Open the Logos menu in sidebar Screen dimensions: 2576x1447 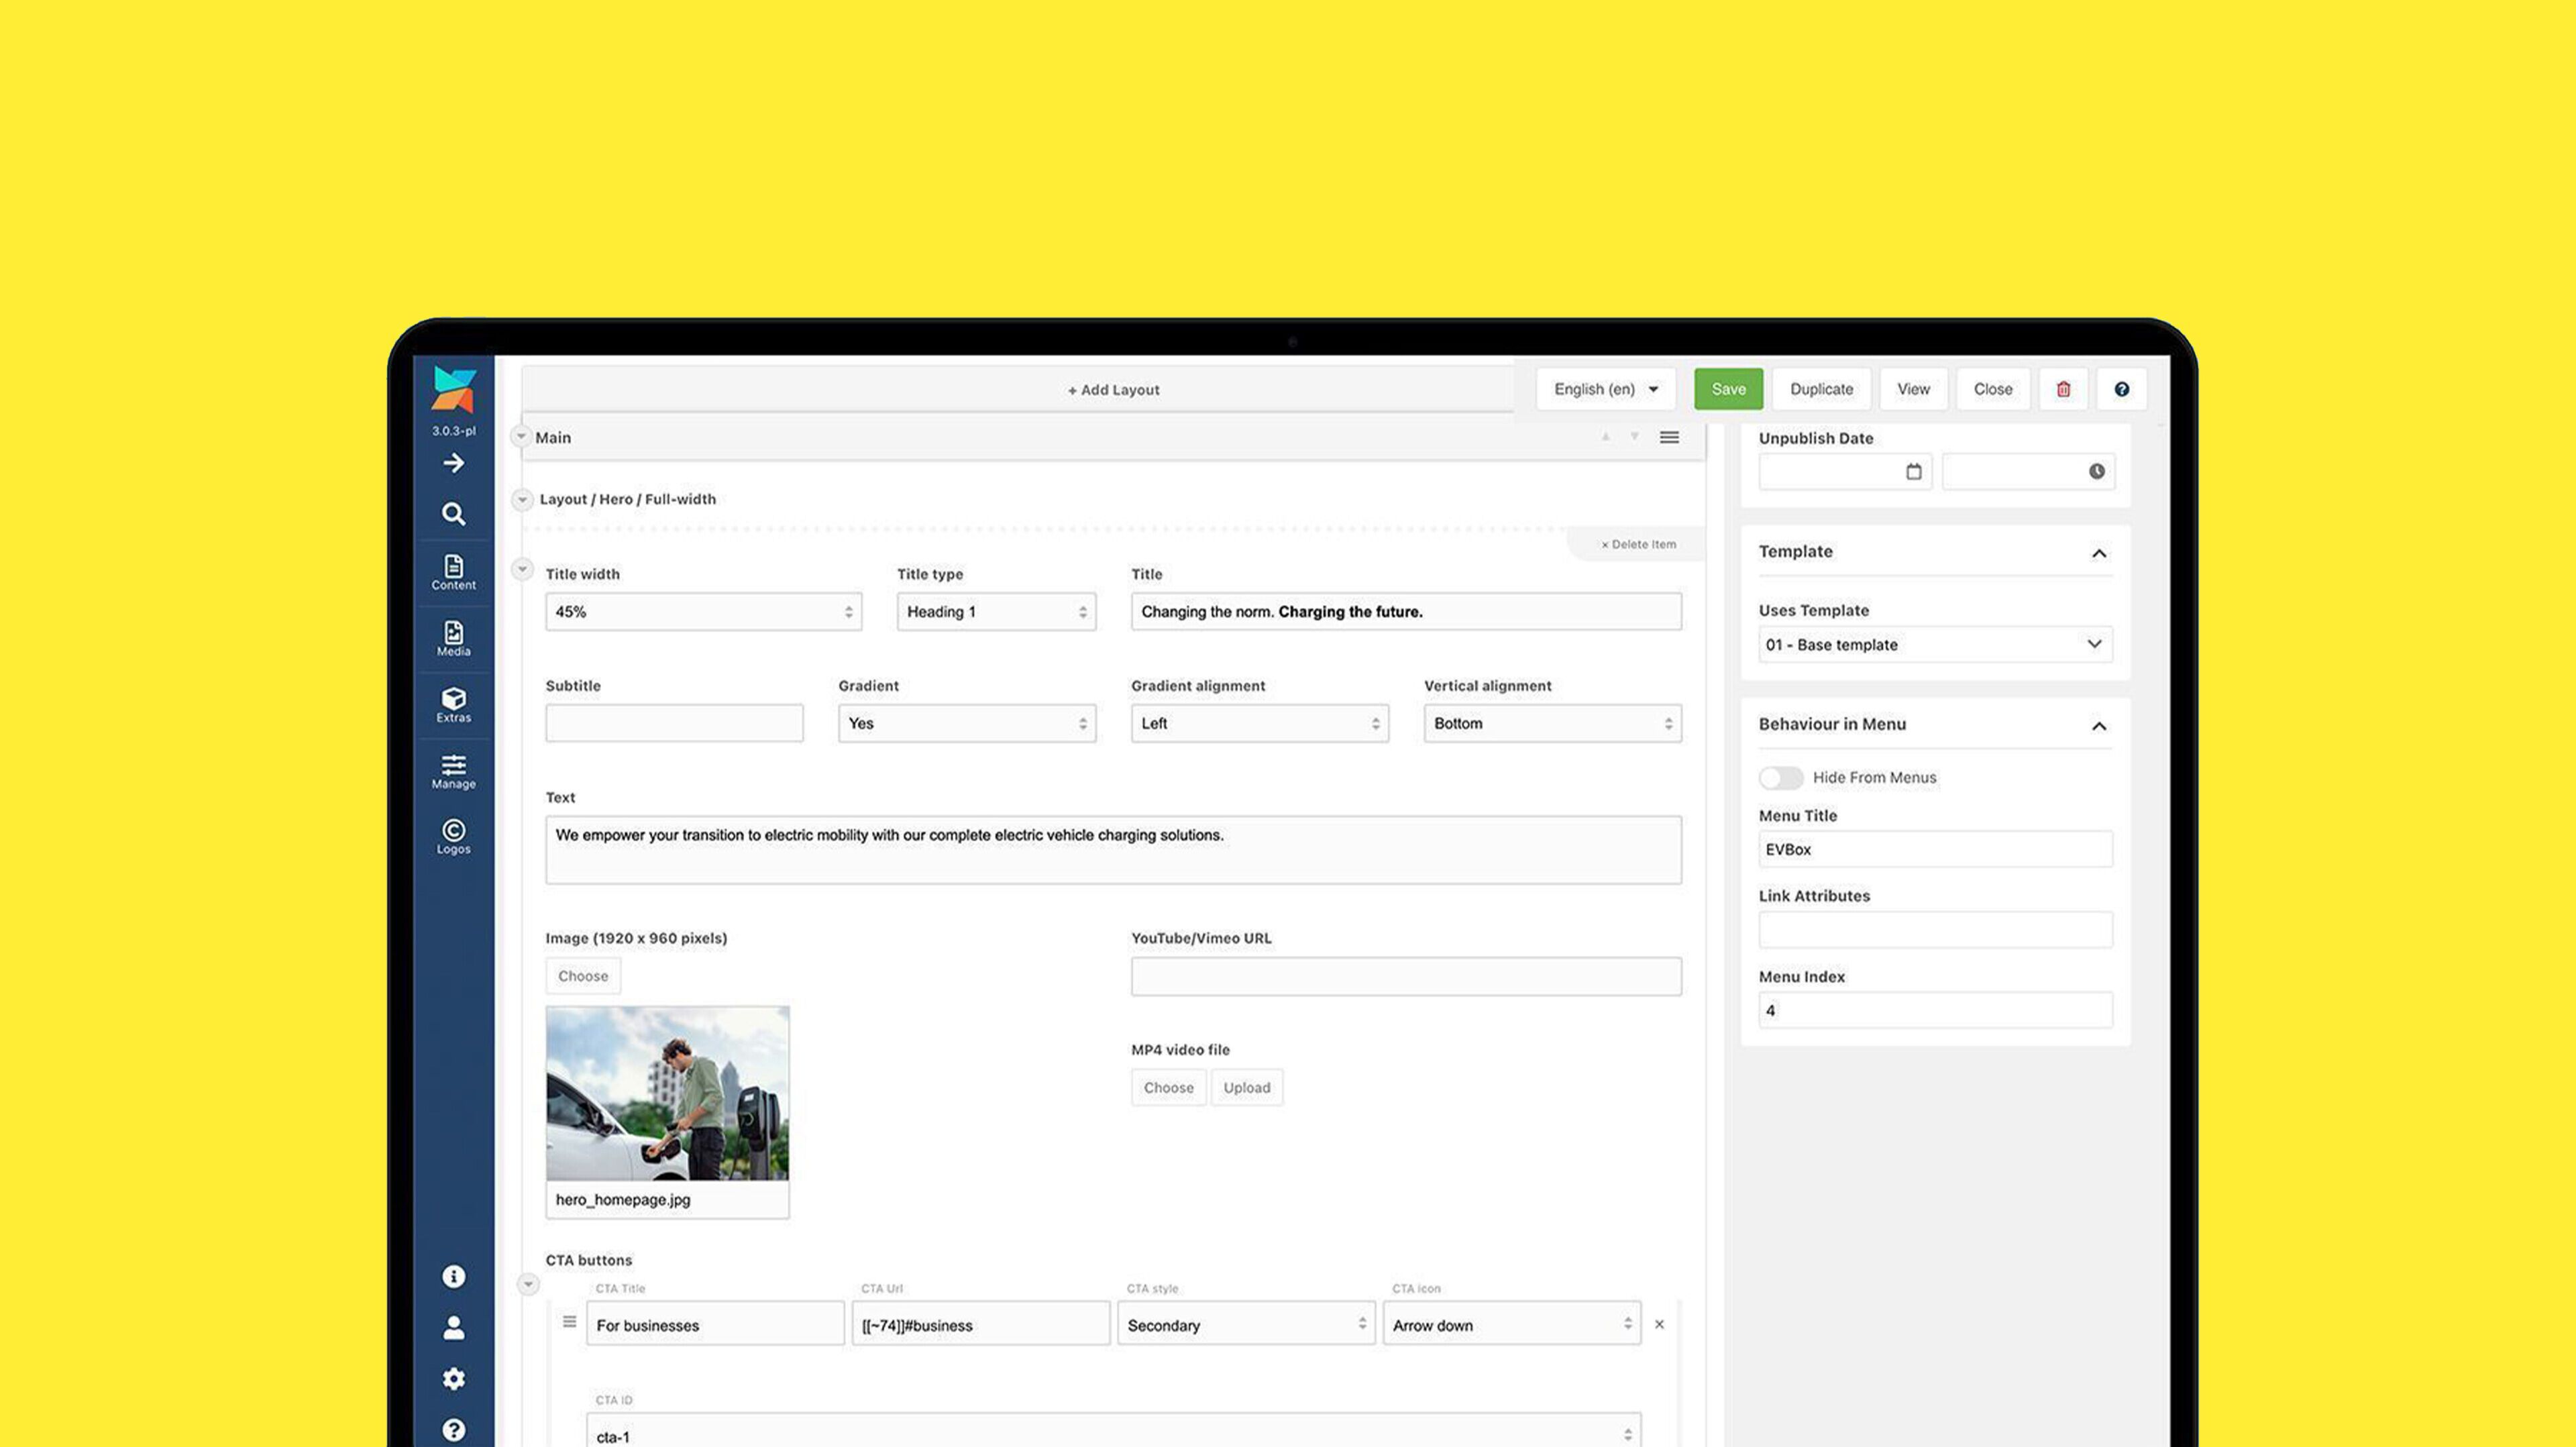click(453, 837)
